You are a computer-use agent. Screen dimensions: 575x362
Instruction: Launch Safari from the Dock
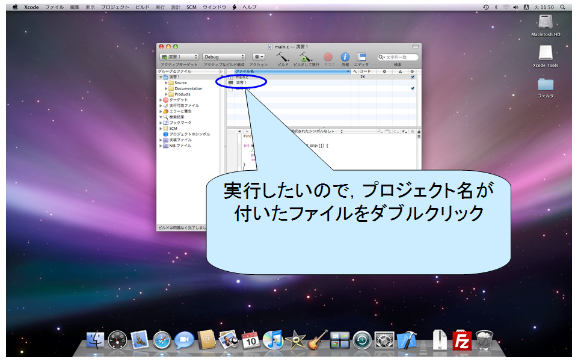[162, 340]
